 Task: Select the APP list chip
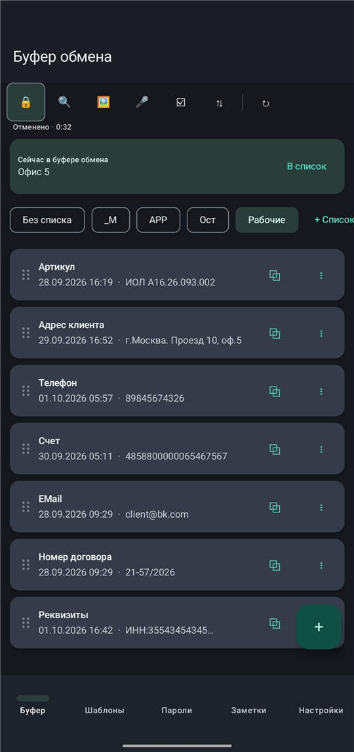[158, 220]
